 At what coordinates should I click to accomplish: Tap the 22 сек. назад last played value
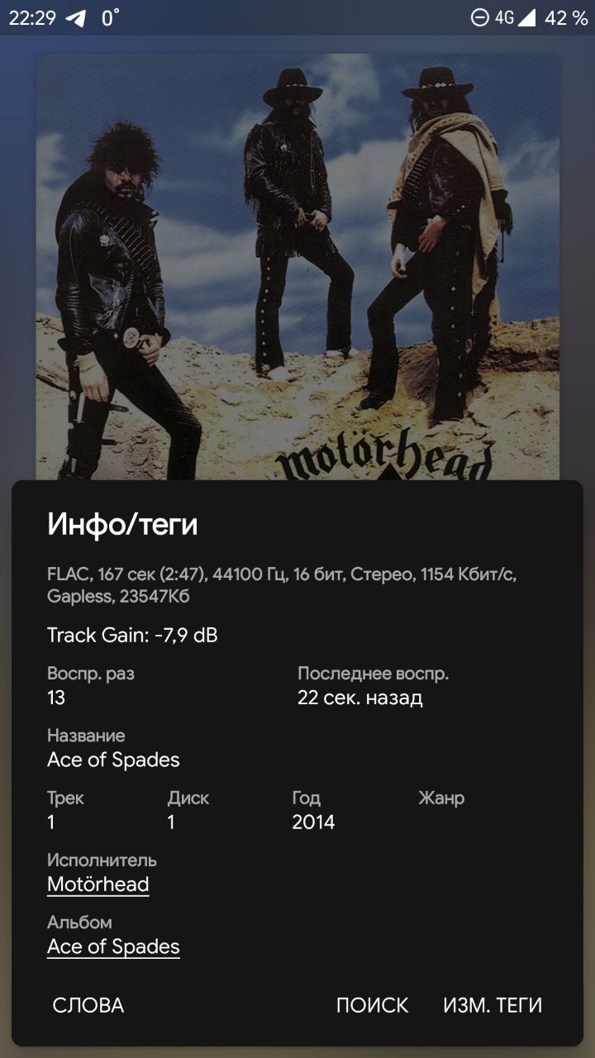click(360, 698)
